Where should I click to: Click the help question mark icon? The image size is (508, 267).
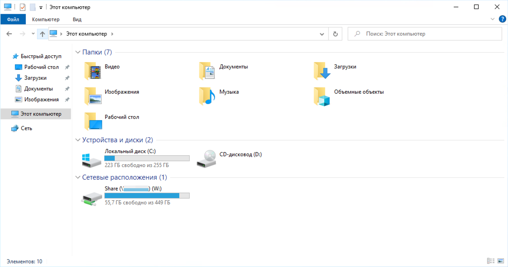coord(502,19)
